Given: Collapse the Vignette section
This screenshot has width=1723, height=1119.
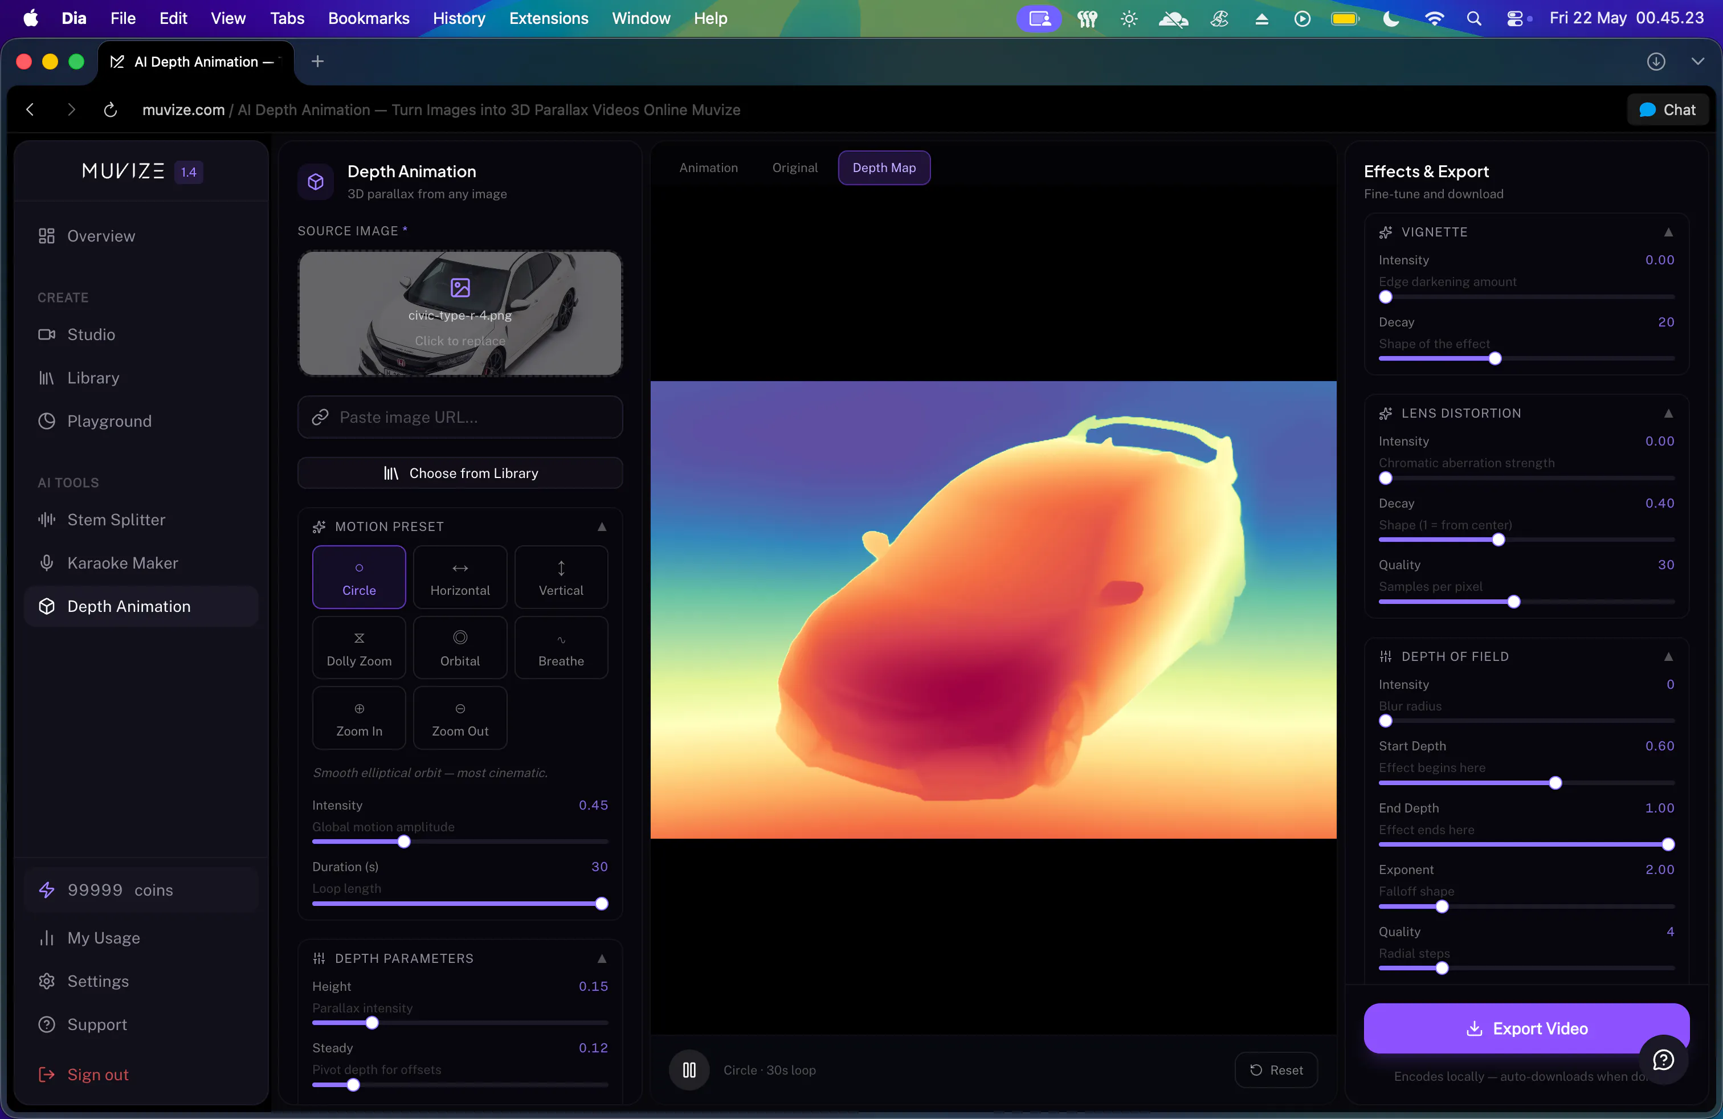Looking at the screenshot, I should pos(1668,232).
